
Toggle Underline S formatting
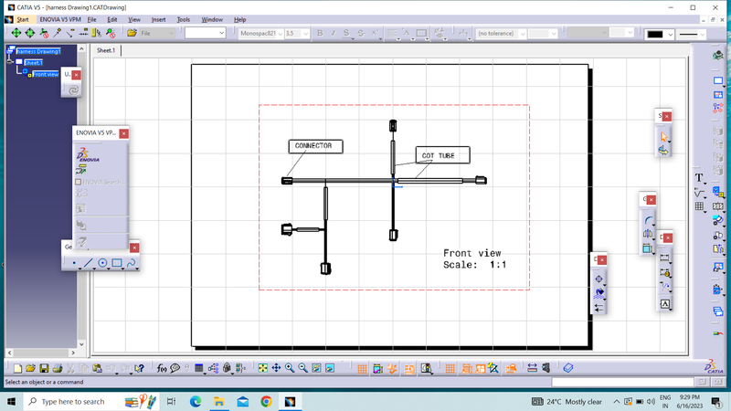pos(346,33)
